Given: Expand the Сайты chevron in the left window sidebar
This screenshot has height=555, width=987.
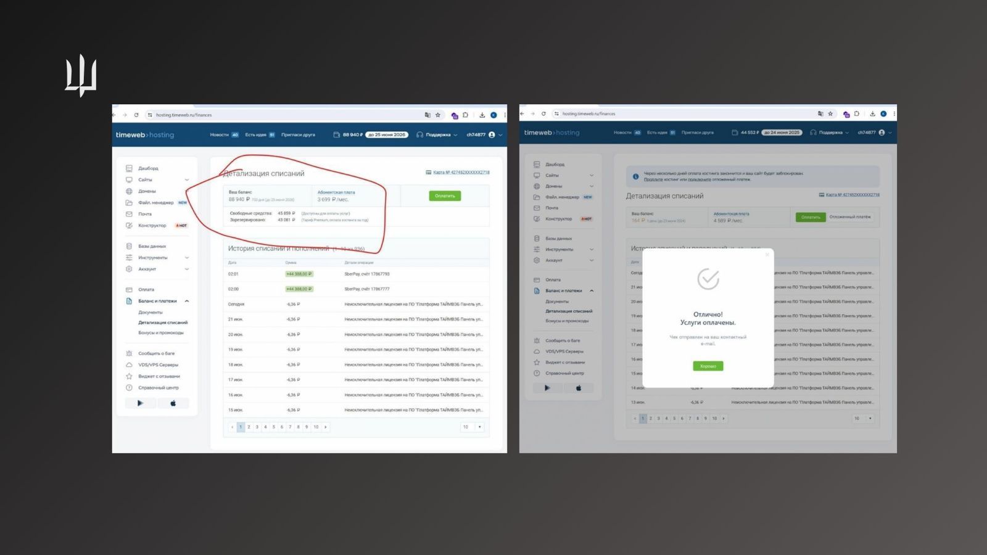Looking at the screenshot, I should tap(187, 180).
